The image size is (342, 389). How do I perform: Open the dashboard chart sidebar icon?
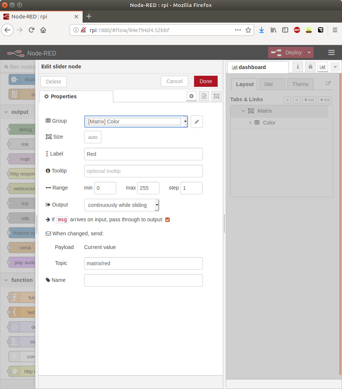tap(323, 67)
